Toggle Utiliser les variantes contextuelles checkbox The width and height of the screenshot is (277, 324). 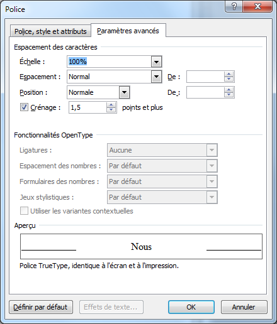tap(24, 211)
